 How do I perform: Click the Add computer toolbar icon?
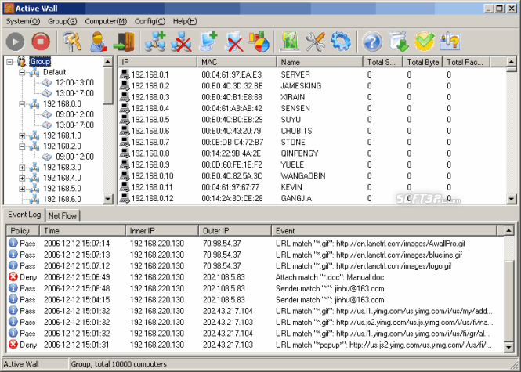click(208, 42)
